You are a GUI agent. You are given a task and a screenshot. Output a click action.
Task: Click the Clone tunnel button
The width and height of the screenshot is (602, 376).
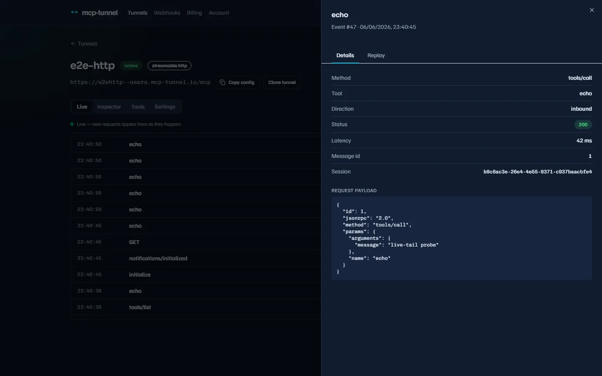tap(282, 82)
